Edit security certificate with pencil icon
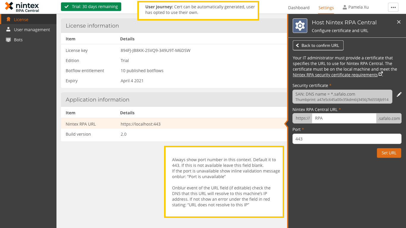Screen dimensions: 406x228 [399, 94]
